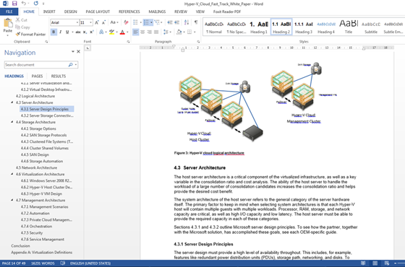This screenshot has height=267, width=405.
Task: Click the bullets list icon
Action: click(135, 22)
